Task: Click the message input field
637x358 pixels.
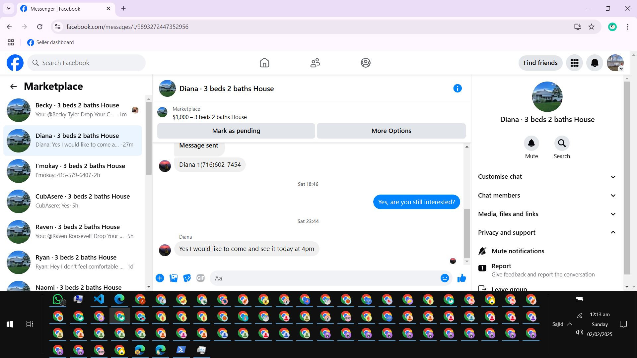Action: [325, 278]
